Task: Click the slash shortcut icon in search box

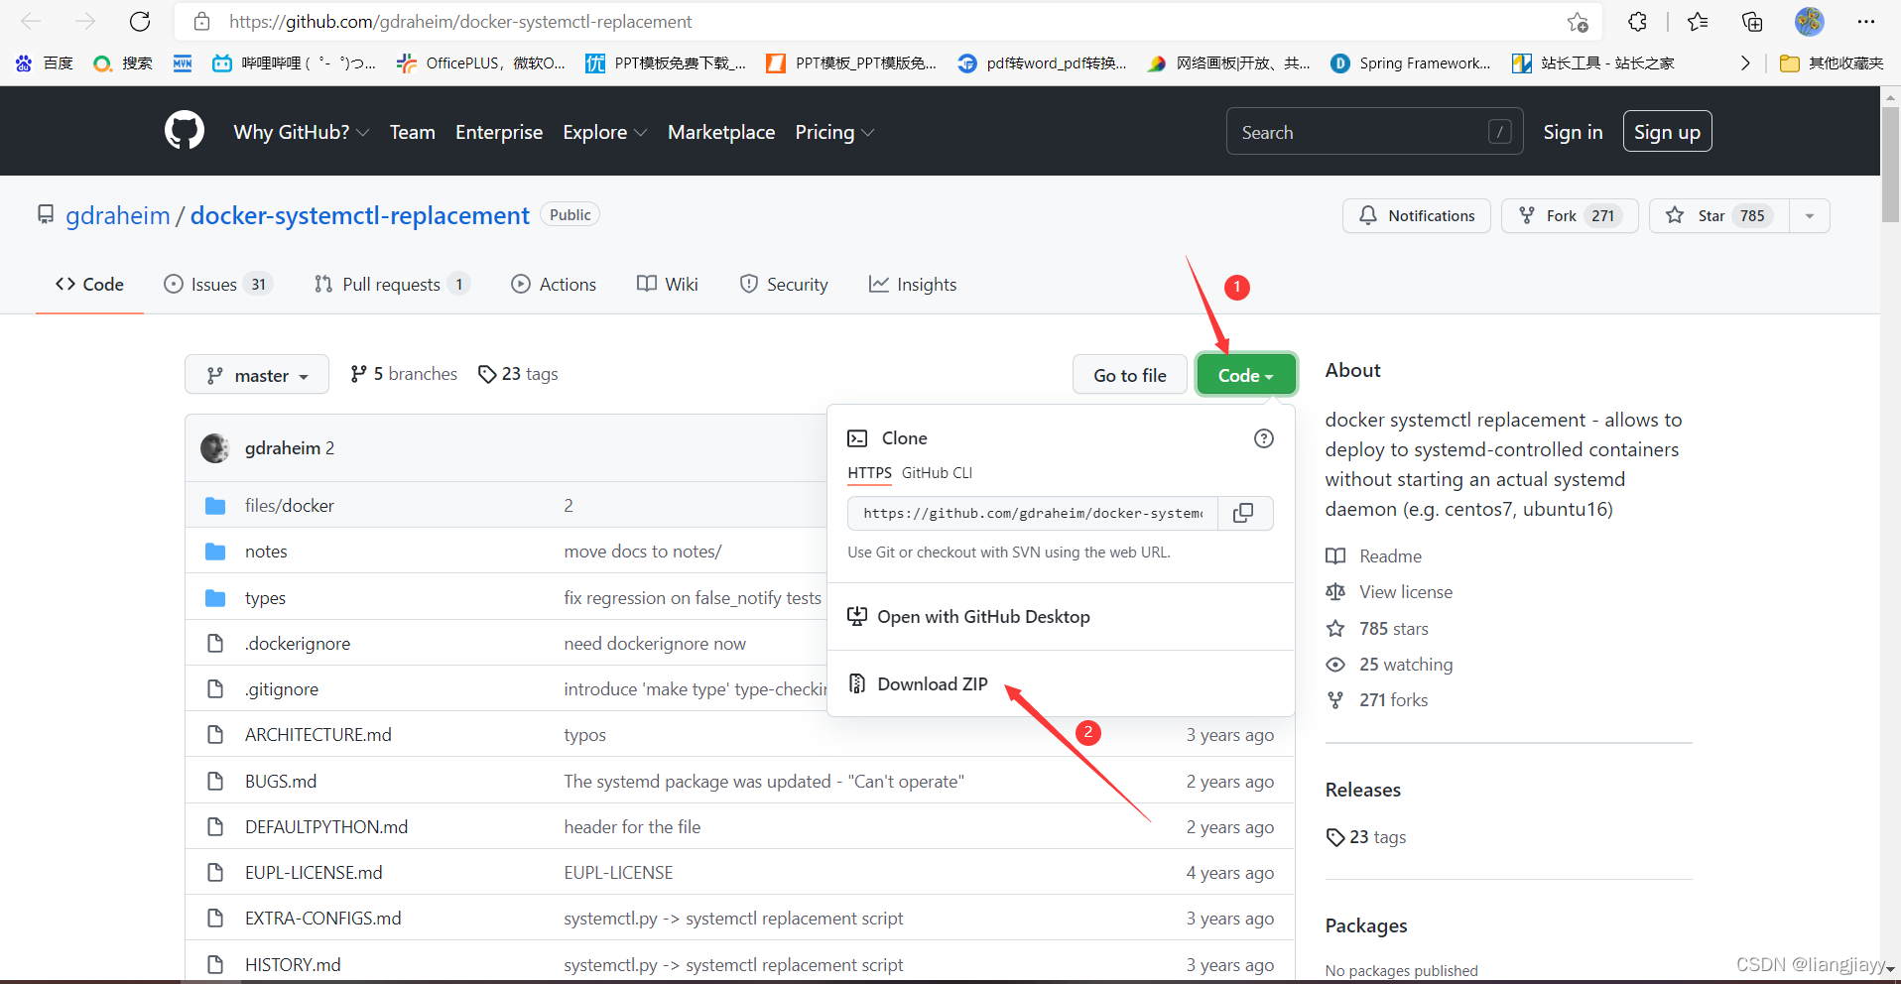Action: pos(1500,132)
